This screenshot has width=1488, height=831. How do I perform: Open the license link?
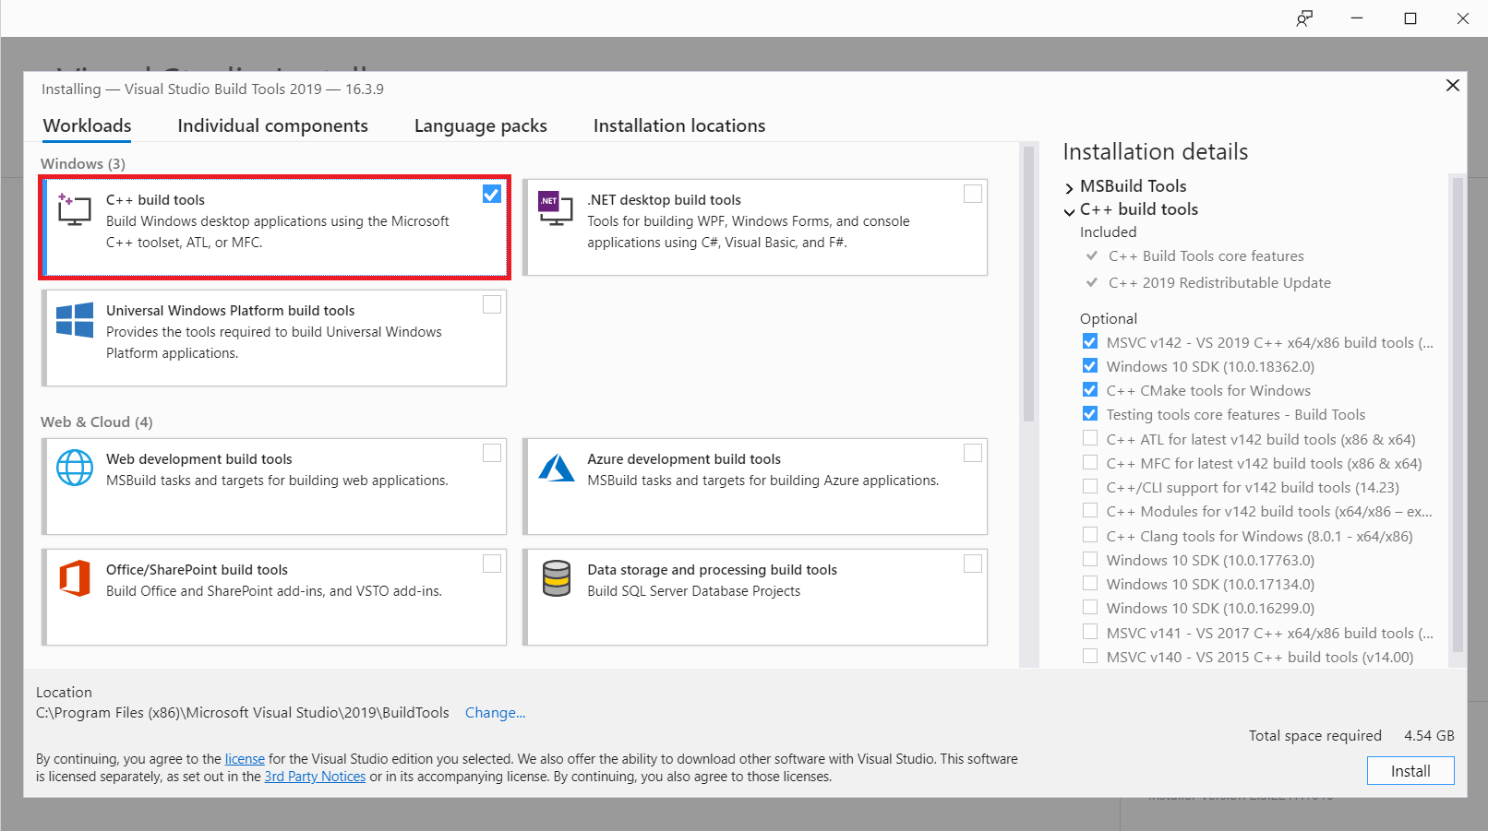click(x=245, y=759)
